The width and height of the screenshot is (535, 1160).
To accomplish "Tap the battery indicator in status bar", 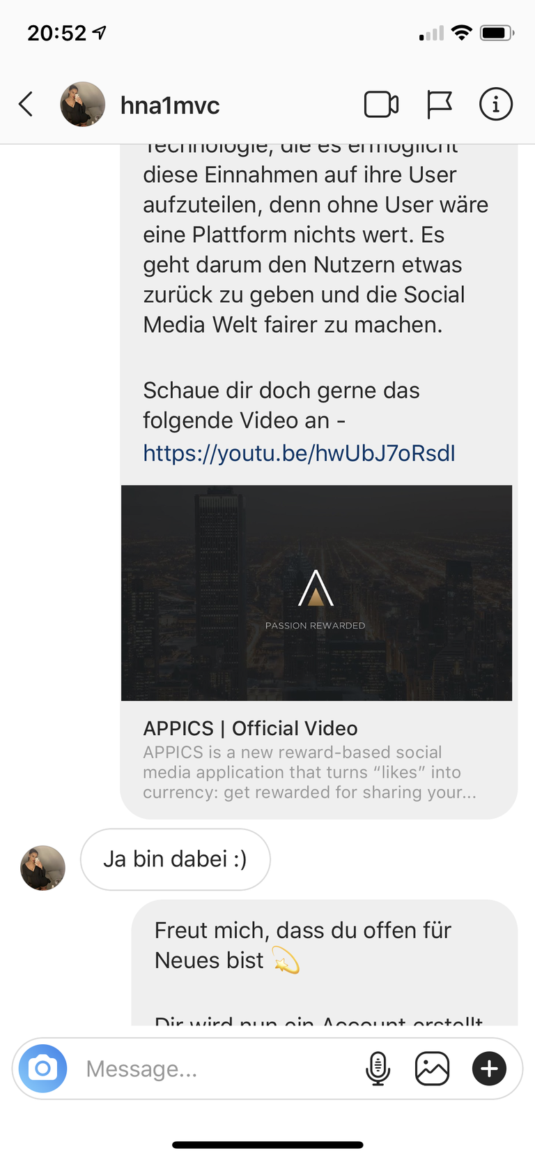I will pyautogui.click(x=497, y=33).
